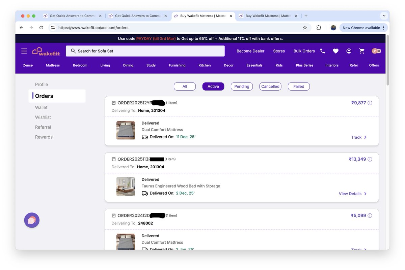405x270 pixels.
Task: Click order icon beside ORDER2025113F
Action: 114,159
